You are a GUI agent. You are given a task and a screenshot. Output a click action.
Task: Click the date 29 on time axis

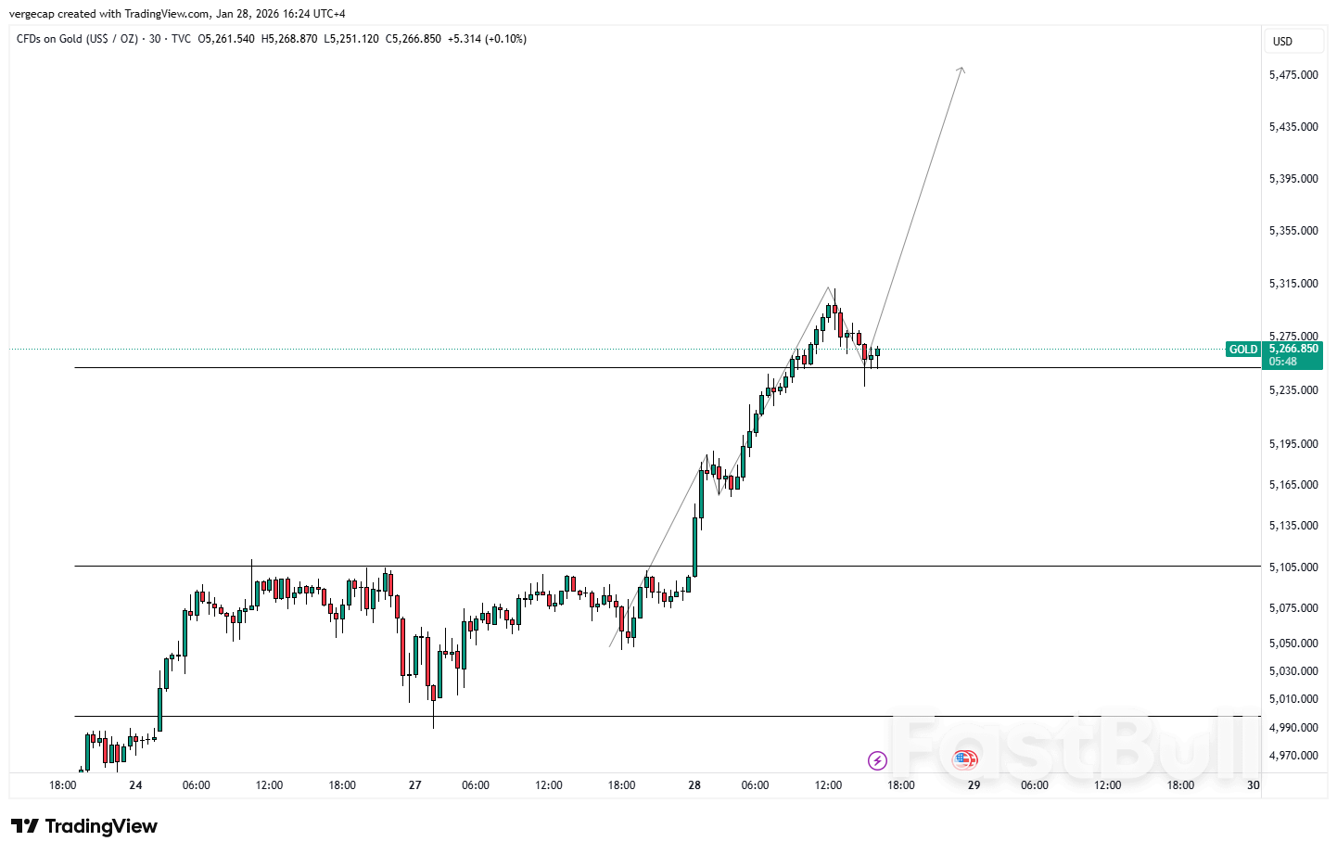tap(974, 785)
